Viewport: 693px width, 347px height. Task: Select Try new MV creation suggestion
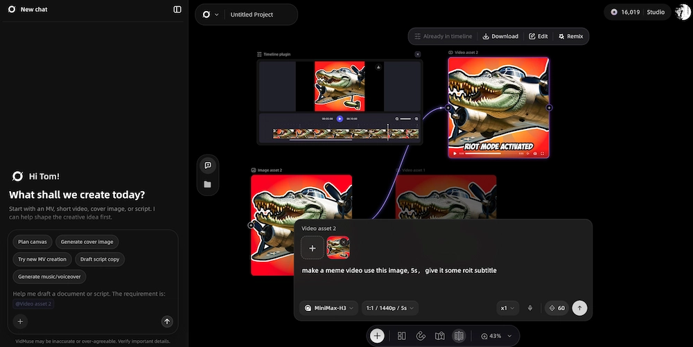[42, 259]
